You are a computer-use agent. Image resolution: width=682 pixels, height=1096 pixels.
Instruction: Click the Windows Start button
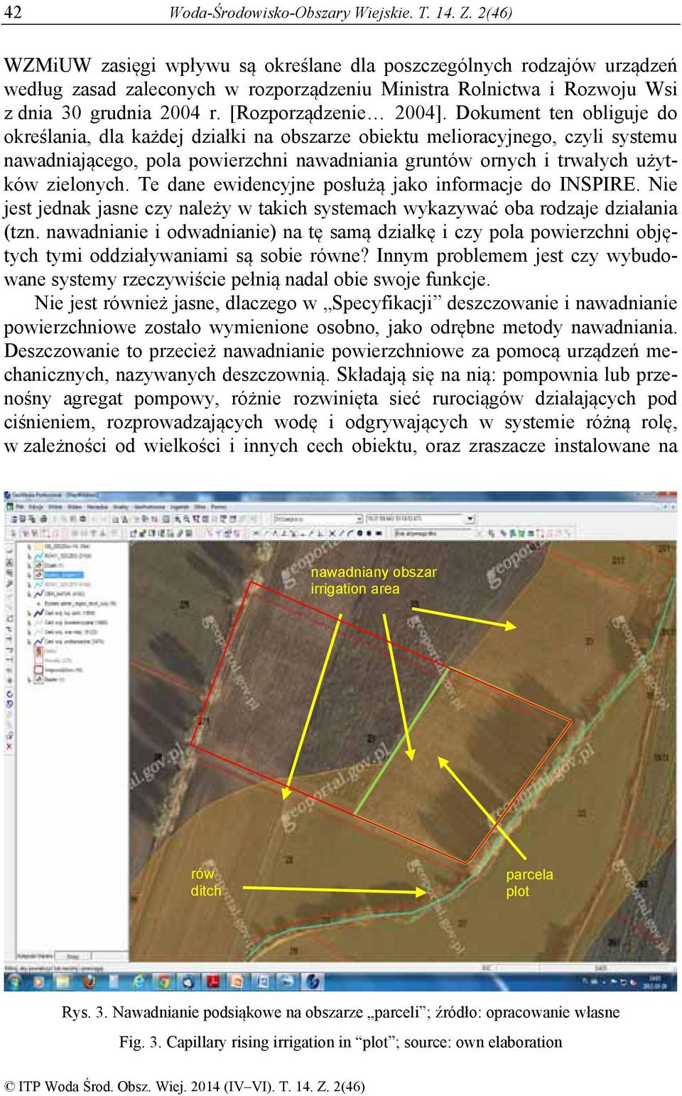[x=14, y=982]
